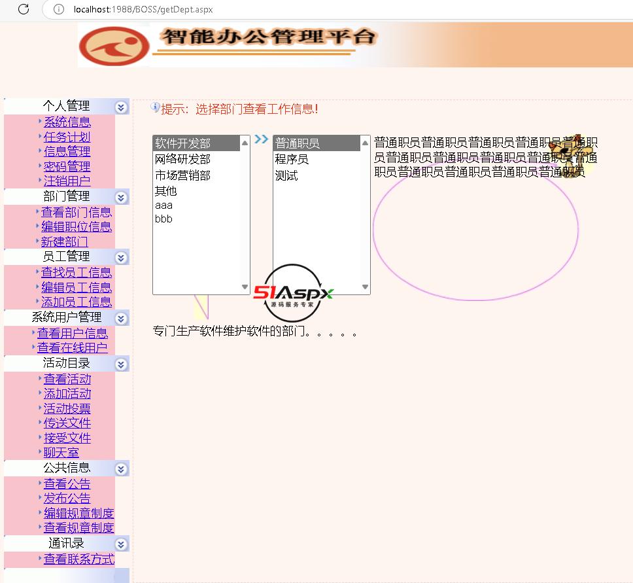633x583 pixels.
Task: Select 程序员 in the position list
Action: 317,159
